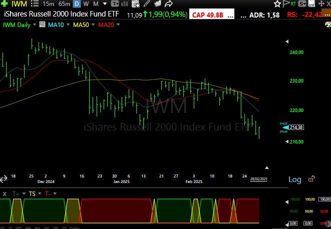Select the D daily timeframe
The image size is (331, 229).
(x=77, y=4)
